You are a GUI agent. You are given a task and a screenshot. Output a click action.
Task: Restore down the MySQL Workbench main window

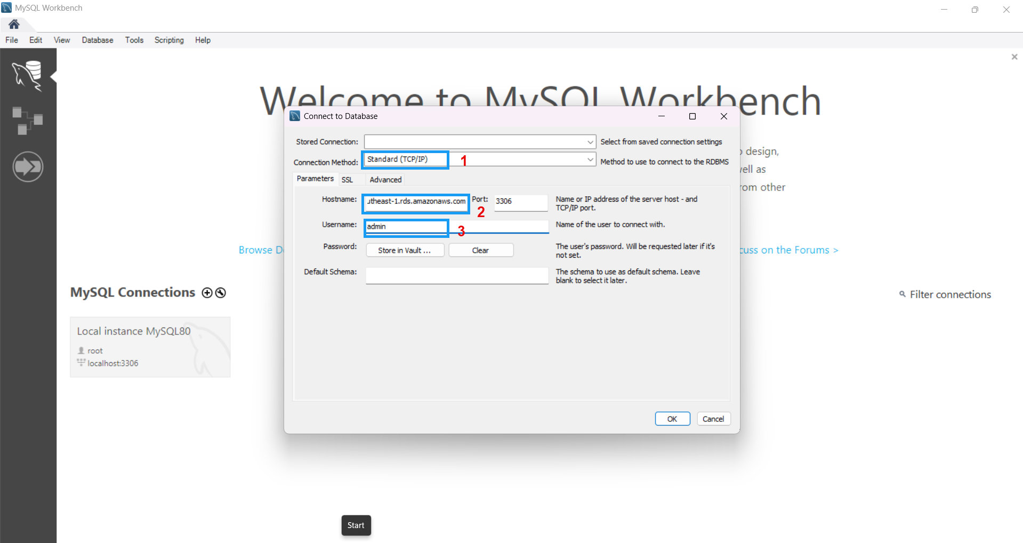(974, 9)
